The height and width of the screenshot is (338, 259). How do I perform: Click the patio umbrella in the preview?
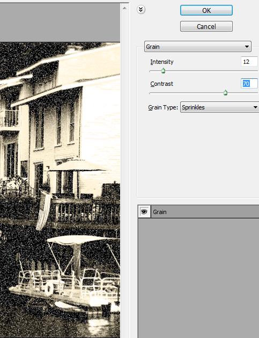coord(77,166)
